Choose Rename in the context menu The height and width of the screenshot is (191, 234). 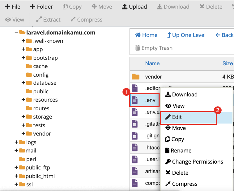(178, 151)
